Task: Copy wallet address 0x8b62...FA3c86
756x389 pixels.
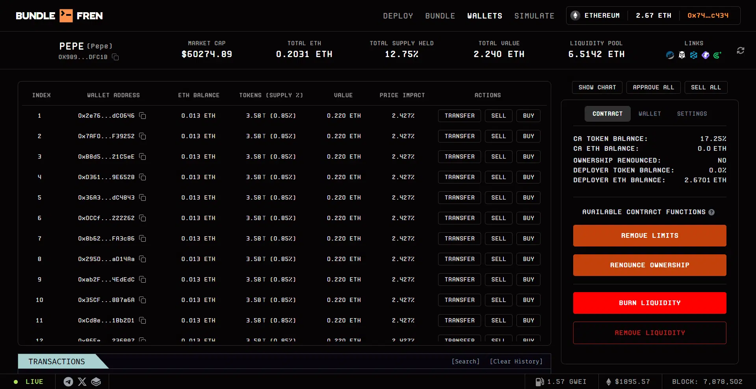Action: coord(143,239)
